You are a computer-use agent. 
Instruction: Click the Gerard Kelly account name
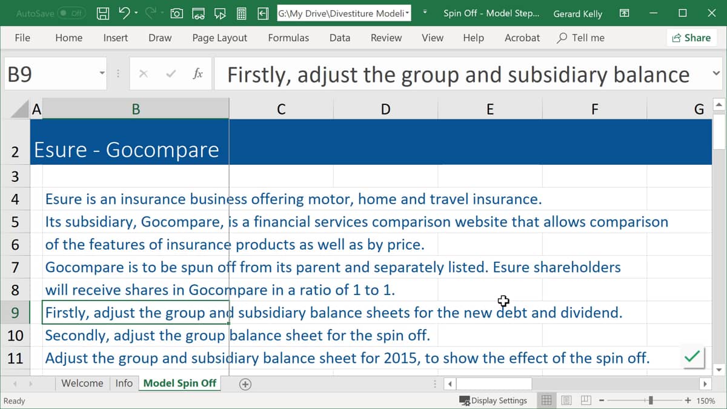[x=577, y=13]
